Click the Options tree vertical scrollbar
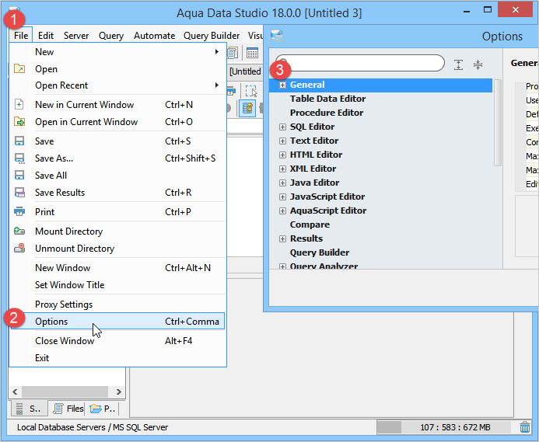Screen dimensions: 539x442 point(498,123)
